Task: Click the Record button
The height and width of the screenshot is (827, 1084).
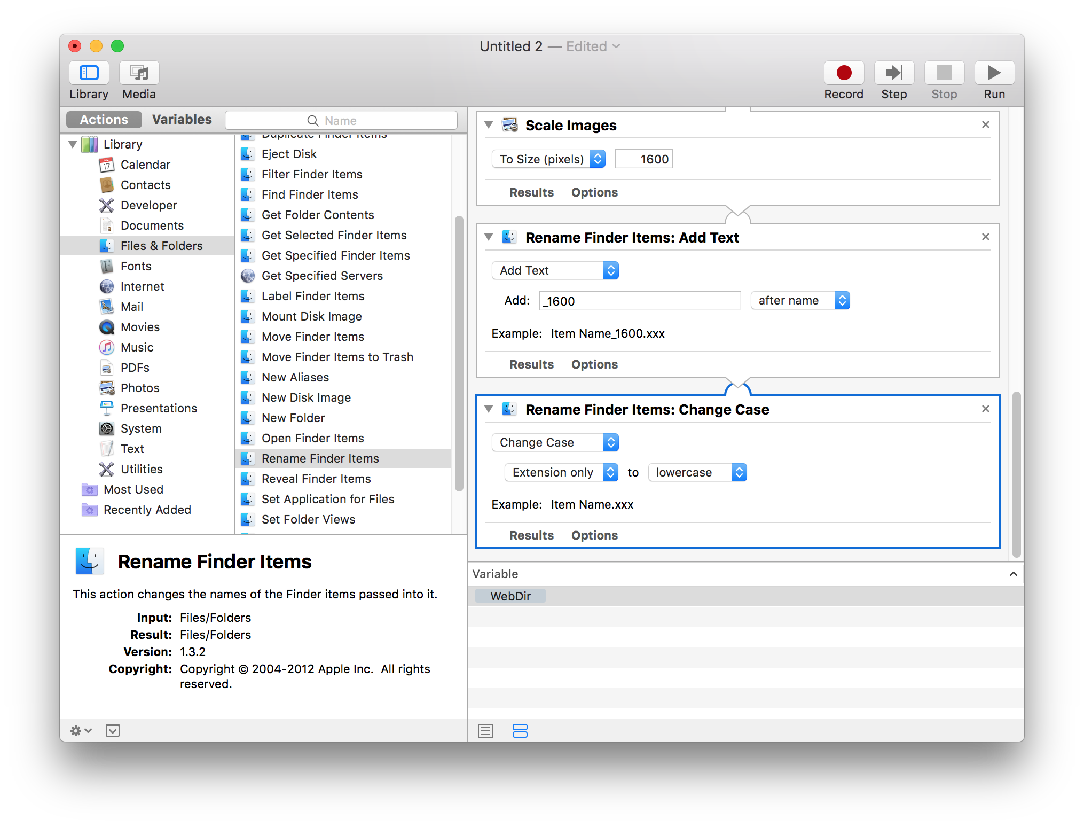Action: pos(844,73)
